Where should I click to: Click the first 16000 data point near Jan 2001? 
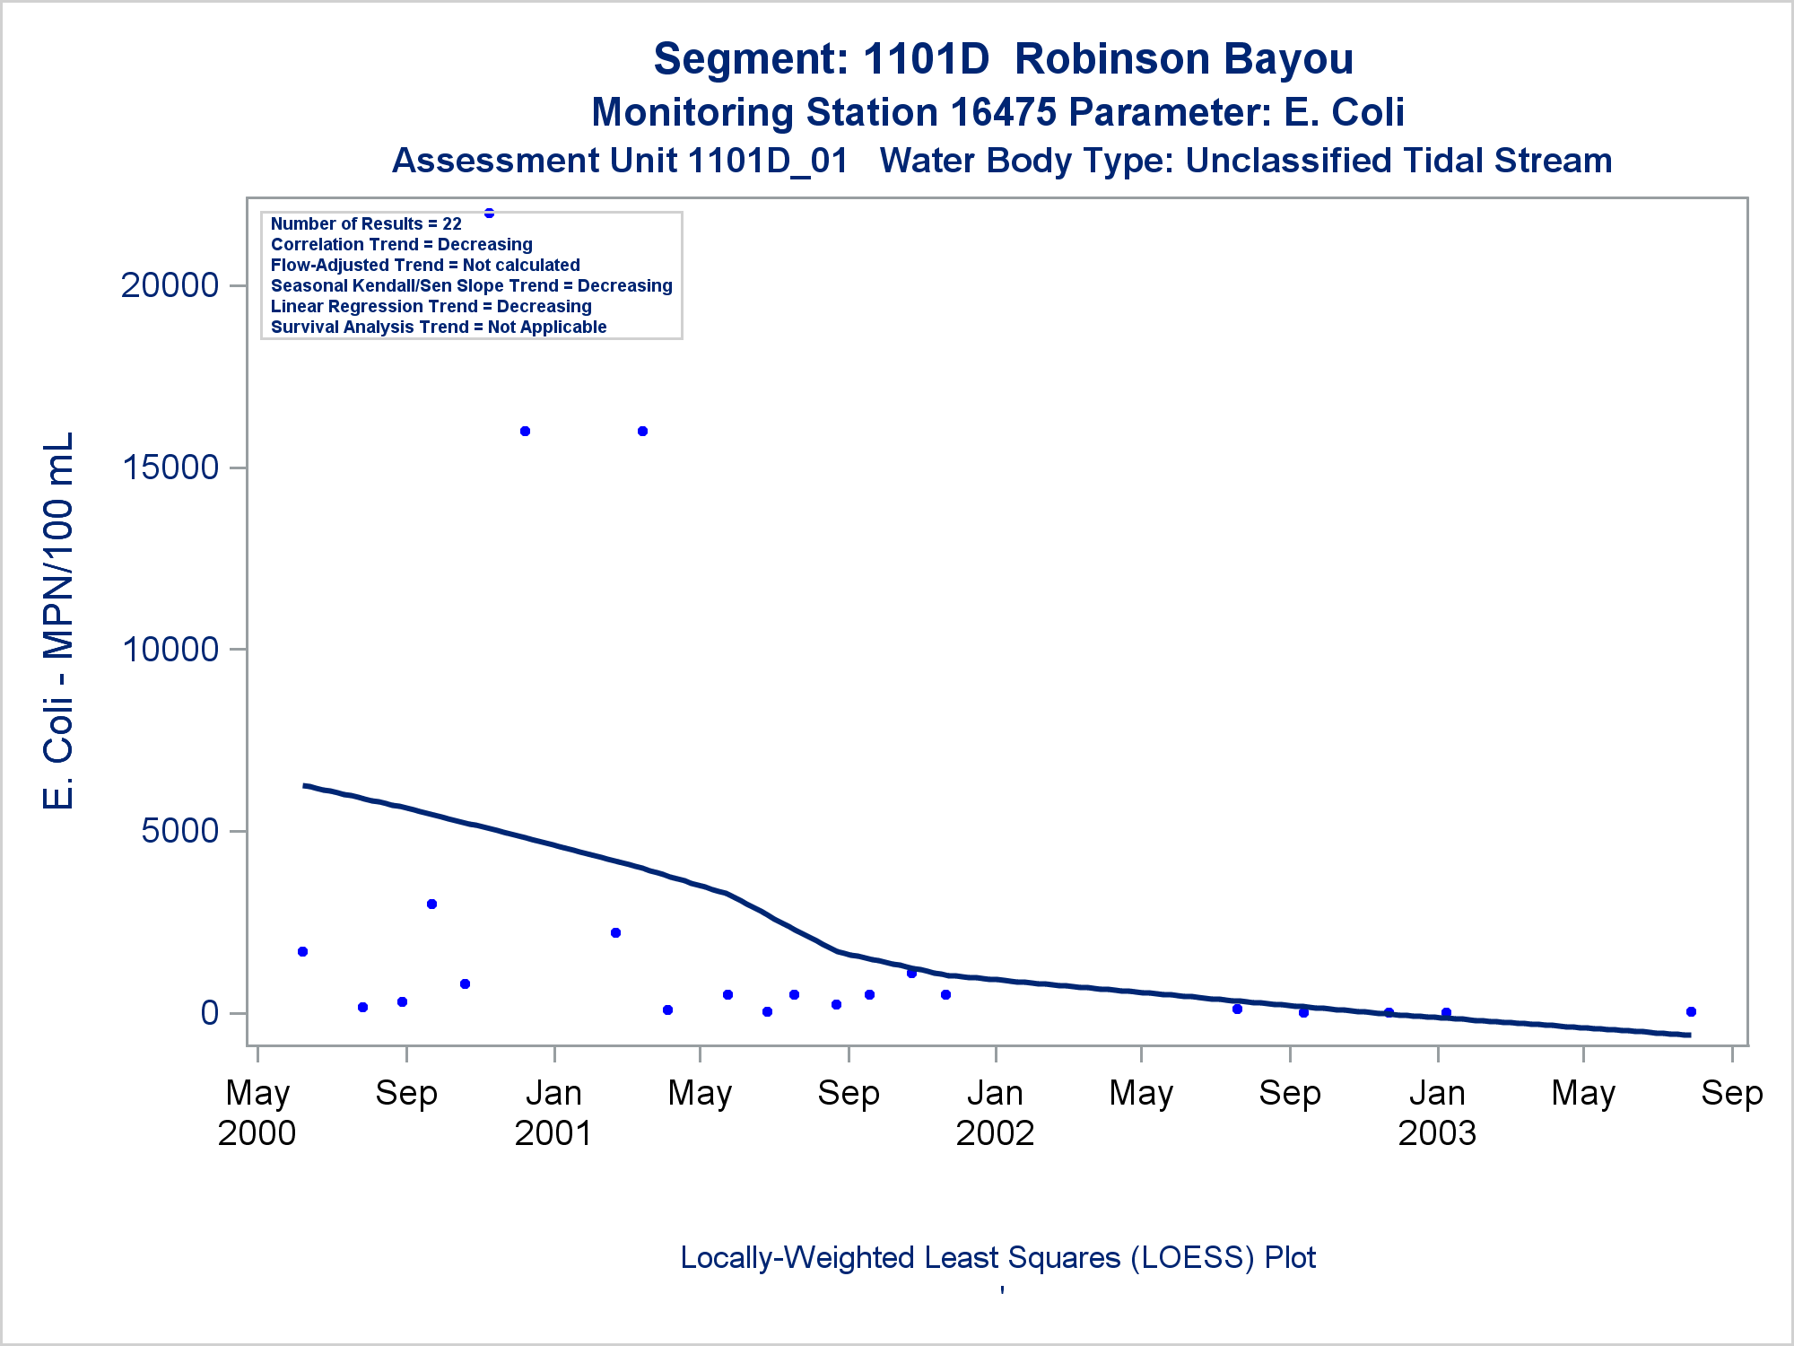(525, 432)
